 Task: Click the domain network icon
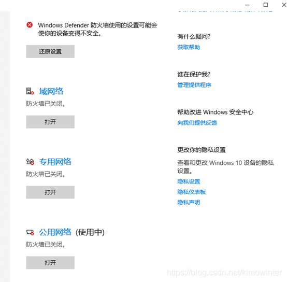(x=30, y=91)
